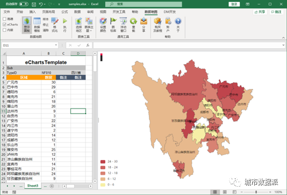This screenshot has height=195, width=287.
Task: Click the 共享 Share button
Action: pyautogui.click(x=260, y=12)
